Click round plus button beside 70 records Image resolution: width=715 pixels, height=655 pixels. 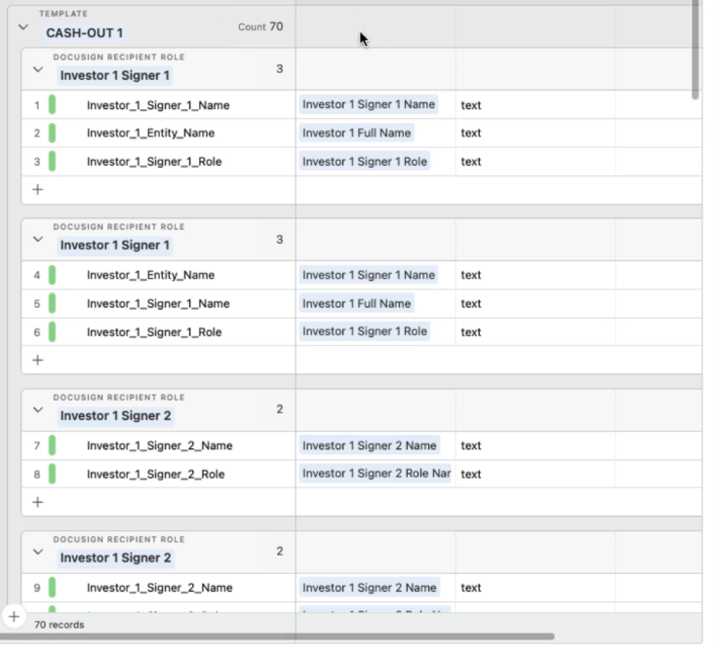(14, 617)
